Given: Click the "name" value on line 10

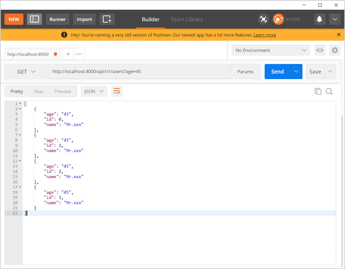Looking at the screenshot, I should pyautogui.click(x=74, y=151).
